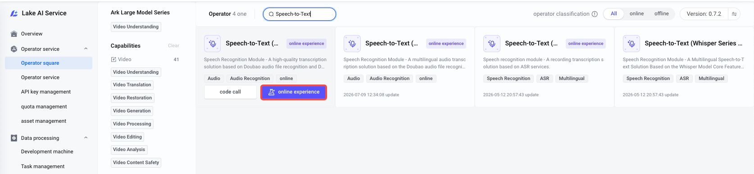Click the Operator service cube icon
This screenshot has width=754, height=174.
pyautogui.click(x=14, y=49)
